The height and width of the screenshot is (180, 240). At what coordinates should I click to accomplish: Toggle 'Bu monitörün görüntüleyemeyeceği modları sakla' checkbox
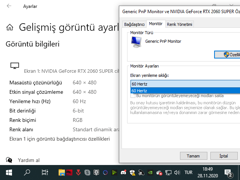133,96
